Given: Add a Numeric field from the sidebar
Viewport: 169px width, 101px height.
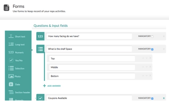Looking at the screenshot, I should coord(16,52).
